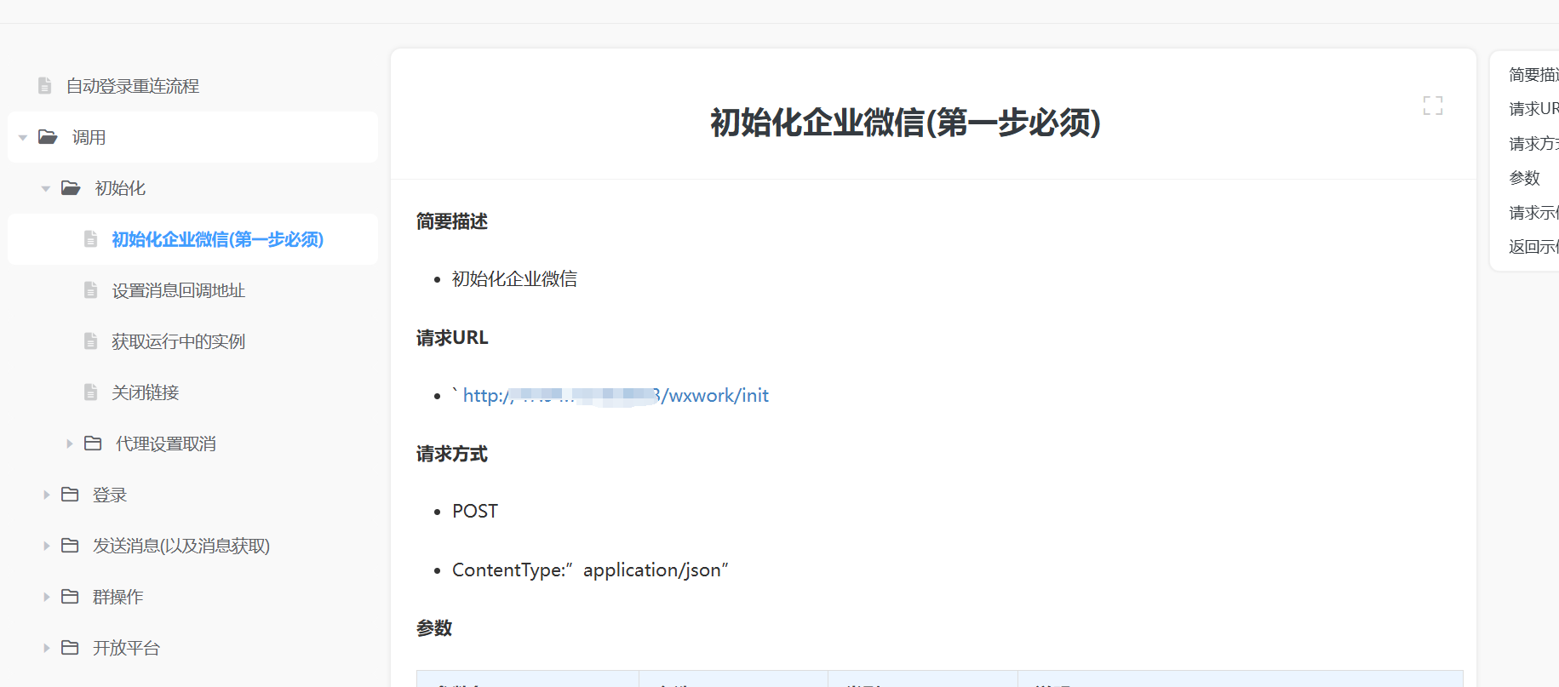
Task: Click the folder icon for 开放平台
Action: tap(70, 647)
